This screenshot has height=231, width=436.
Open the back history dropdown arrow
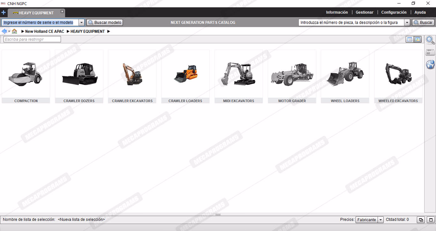point(9,31)
